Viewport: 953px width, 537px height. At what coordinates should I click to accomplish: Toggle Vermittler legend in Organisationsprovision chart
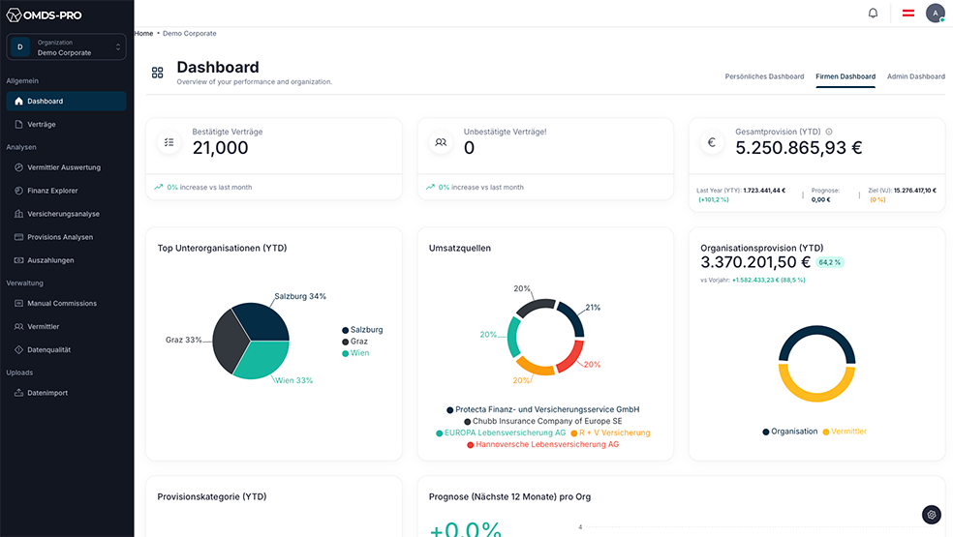(845, 432)
